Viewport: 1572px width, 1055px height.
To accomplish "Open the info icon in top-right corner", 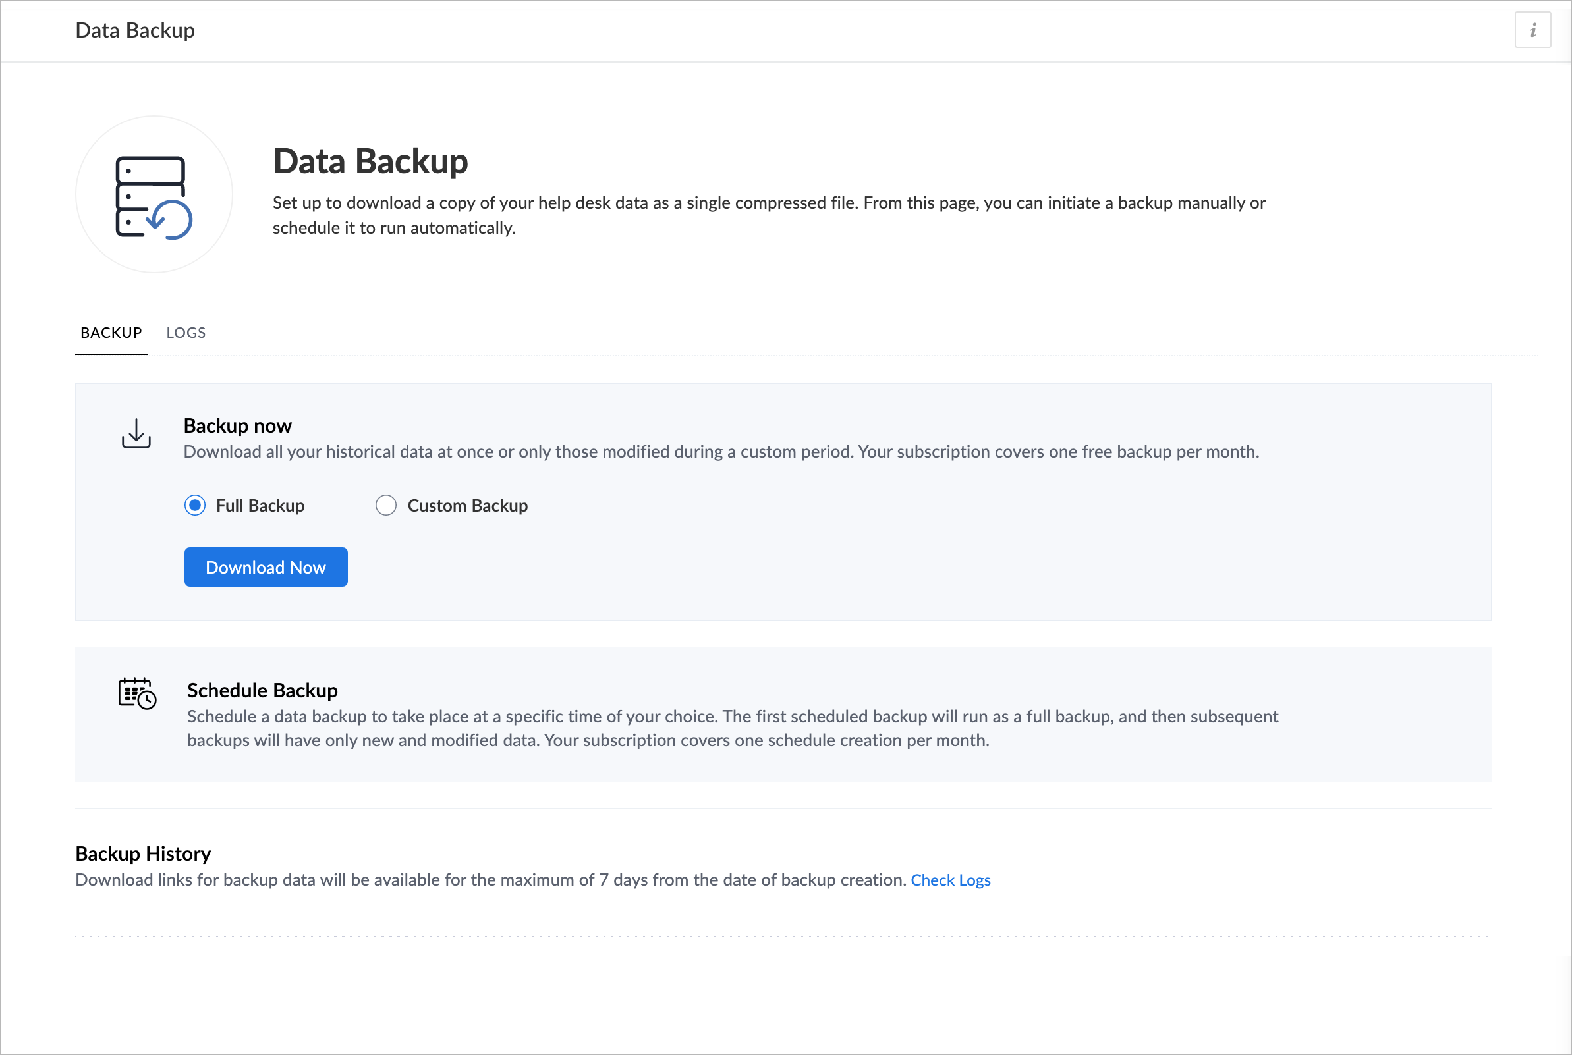I will [x=1532, y=30].
